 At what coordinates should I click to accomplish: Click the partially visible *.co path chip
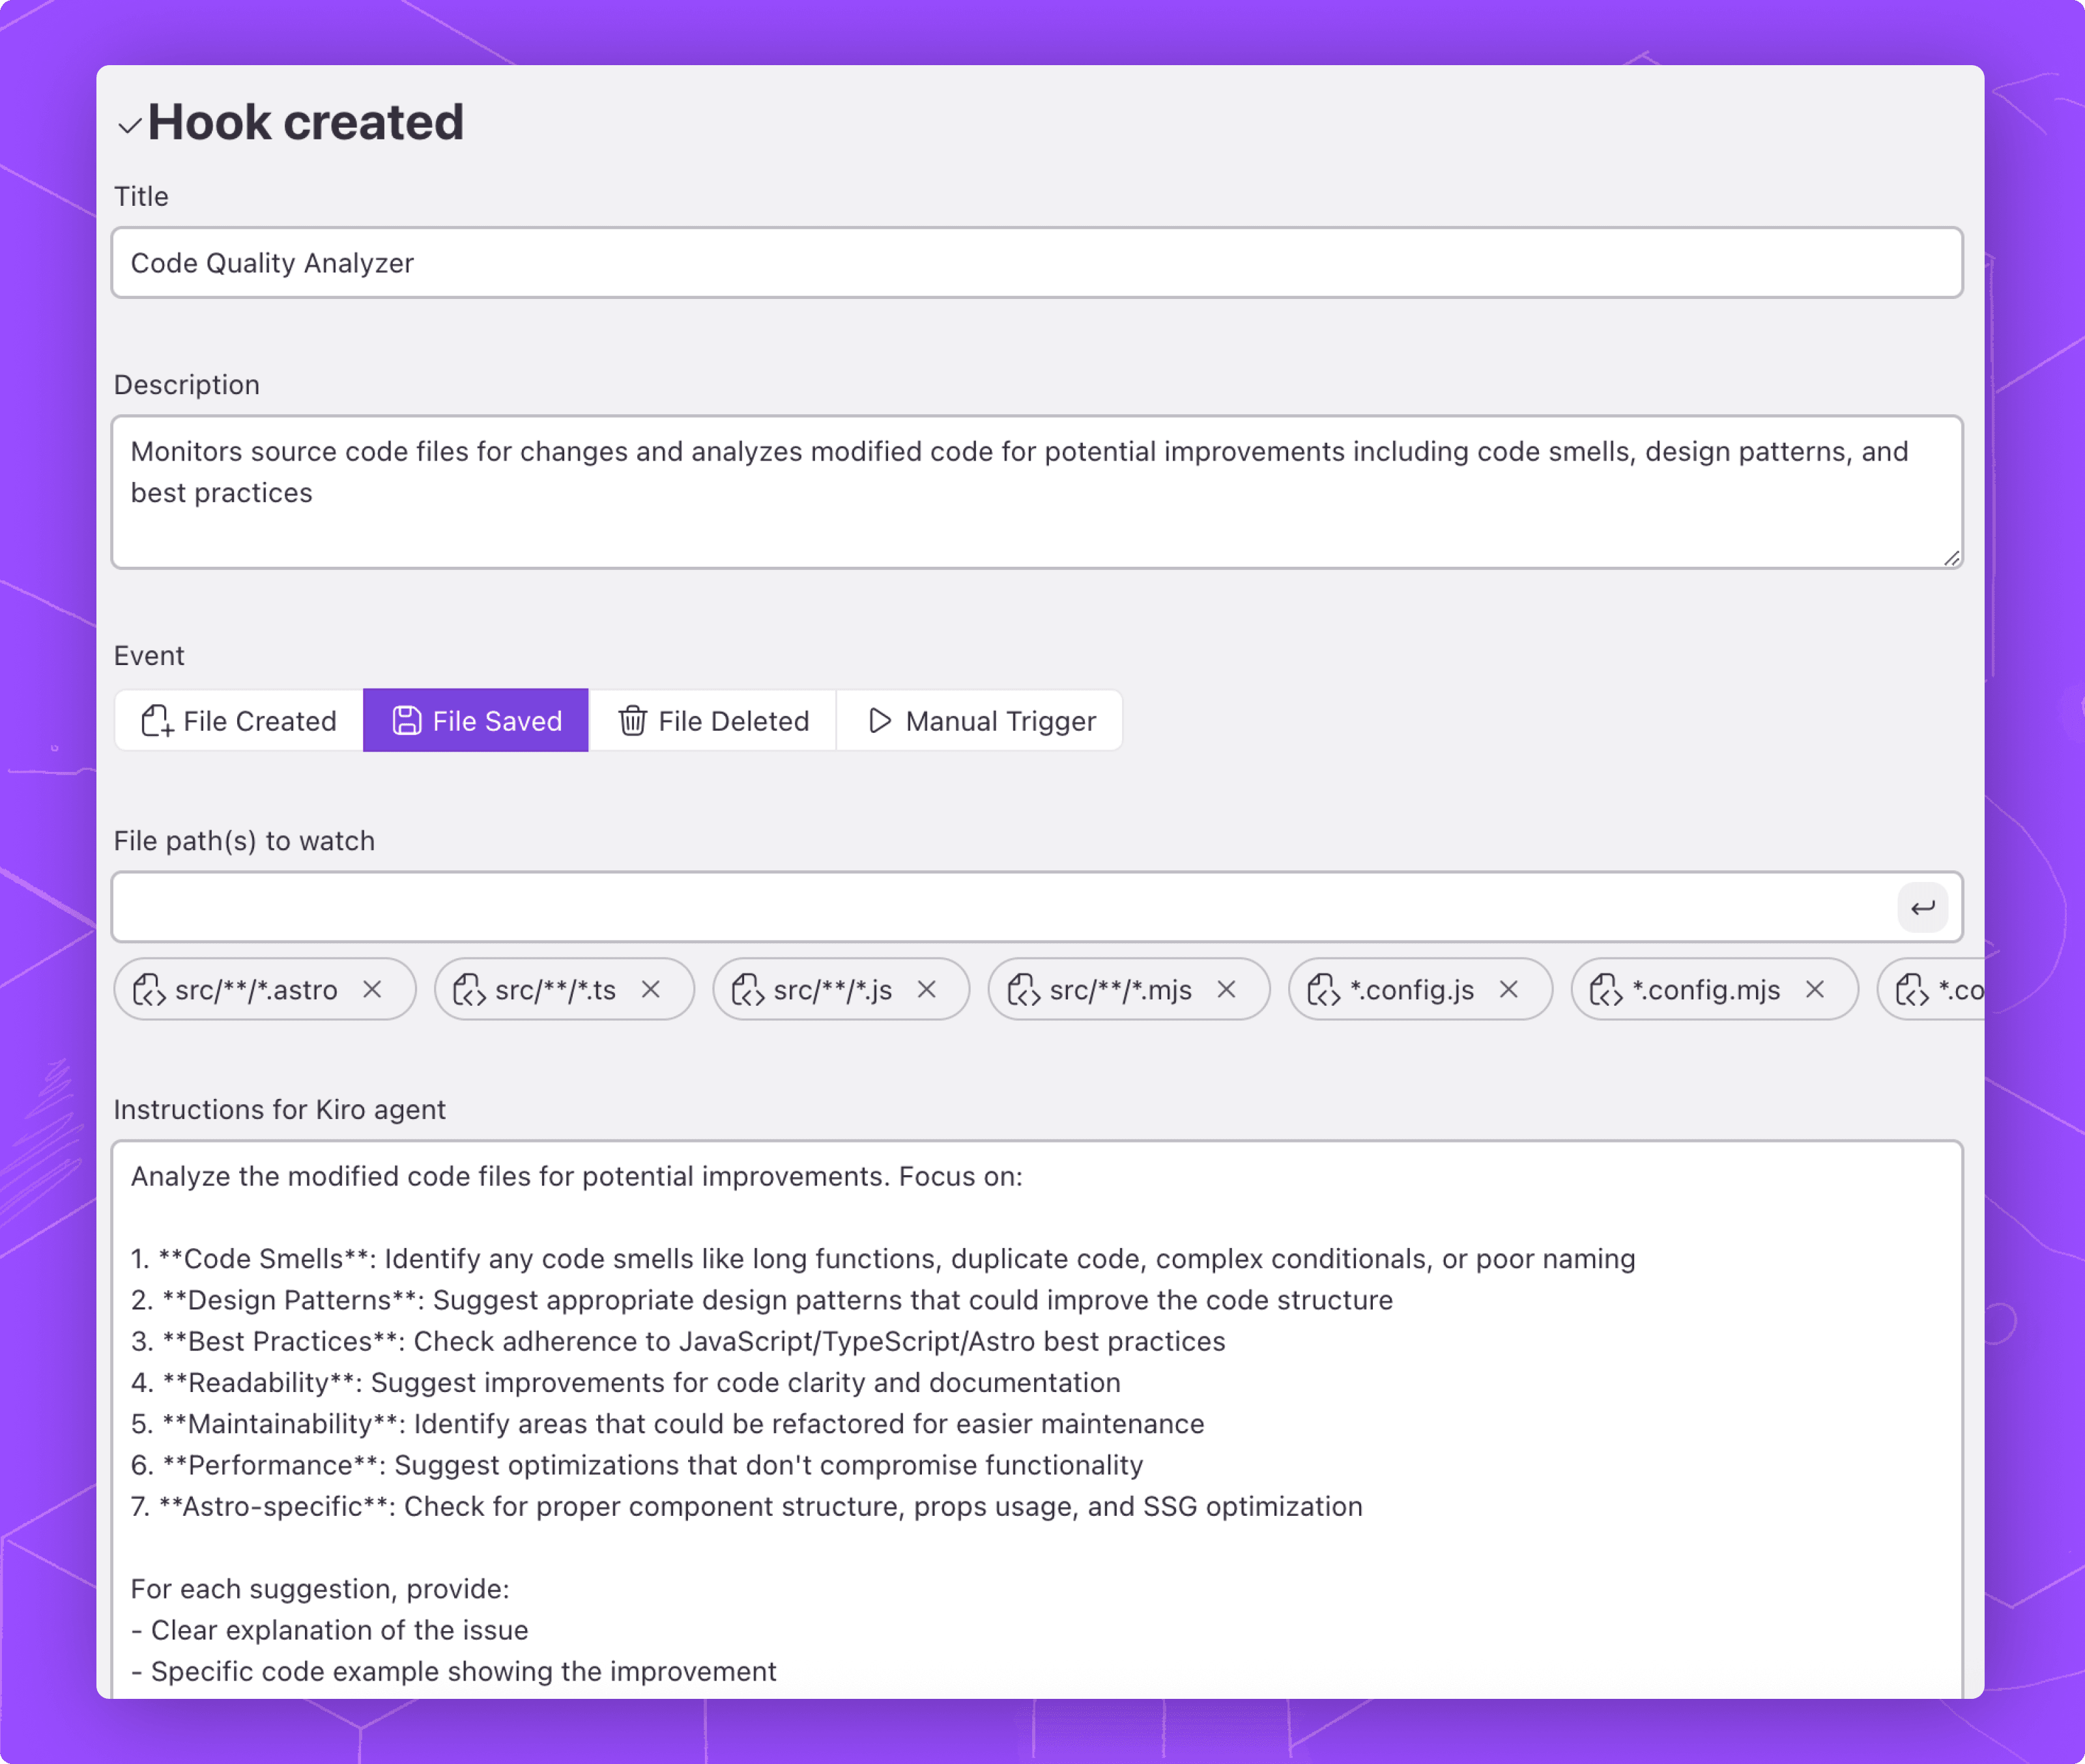[1931, 990]
